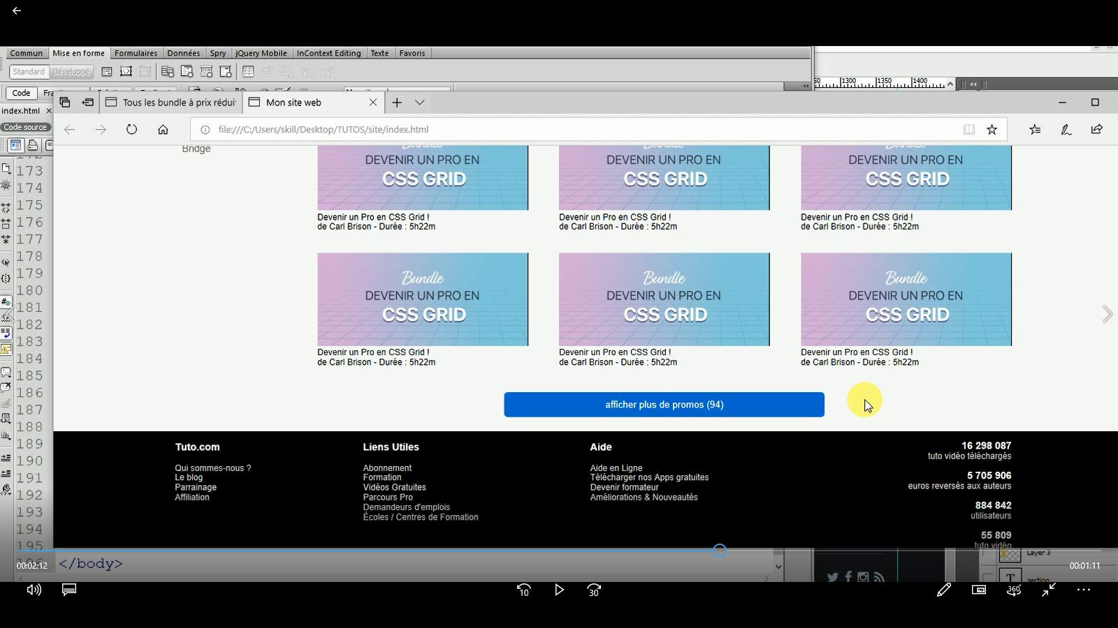The image size is (1118, 628).
Task: Click the video player back arrow
Action: (x=17, y=10)
